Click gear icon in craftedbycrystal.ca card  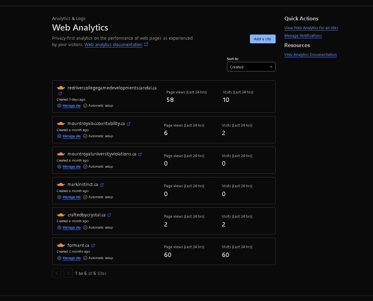coord(59,228)
